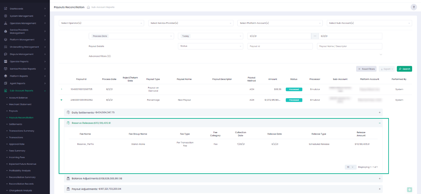Click the Reset Filters button

click(x=366, y=69)
